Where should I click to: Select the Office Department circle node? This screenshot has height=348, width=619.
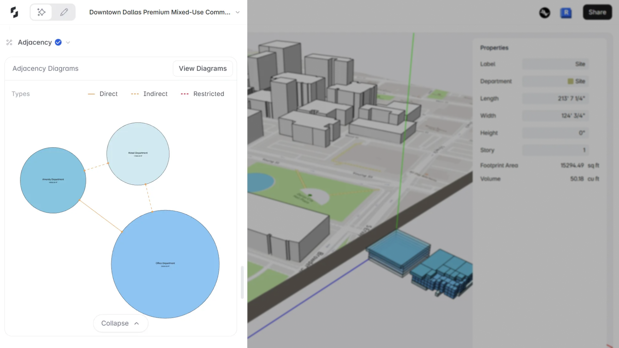(x=165, y=264)
